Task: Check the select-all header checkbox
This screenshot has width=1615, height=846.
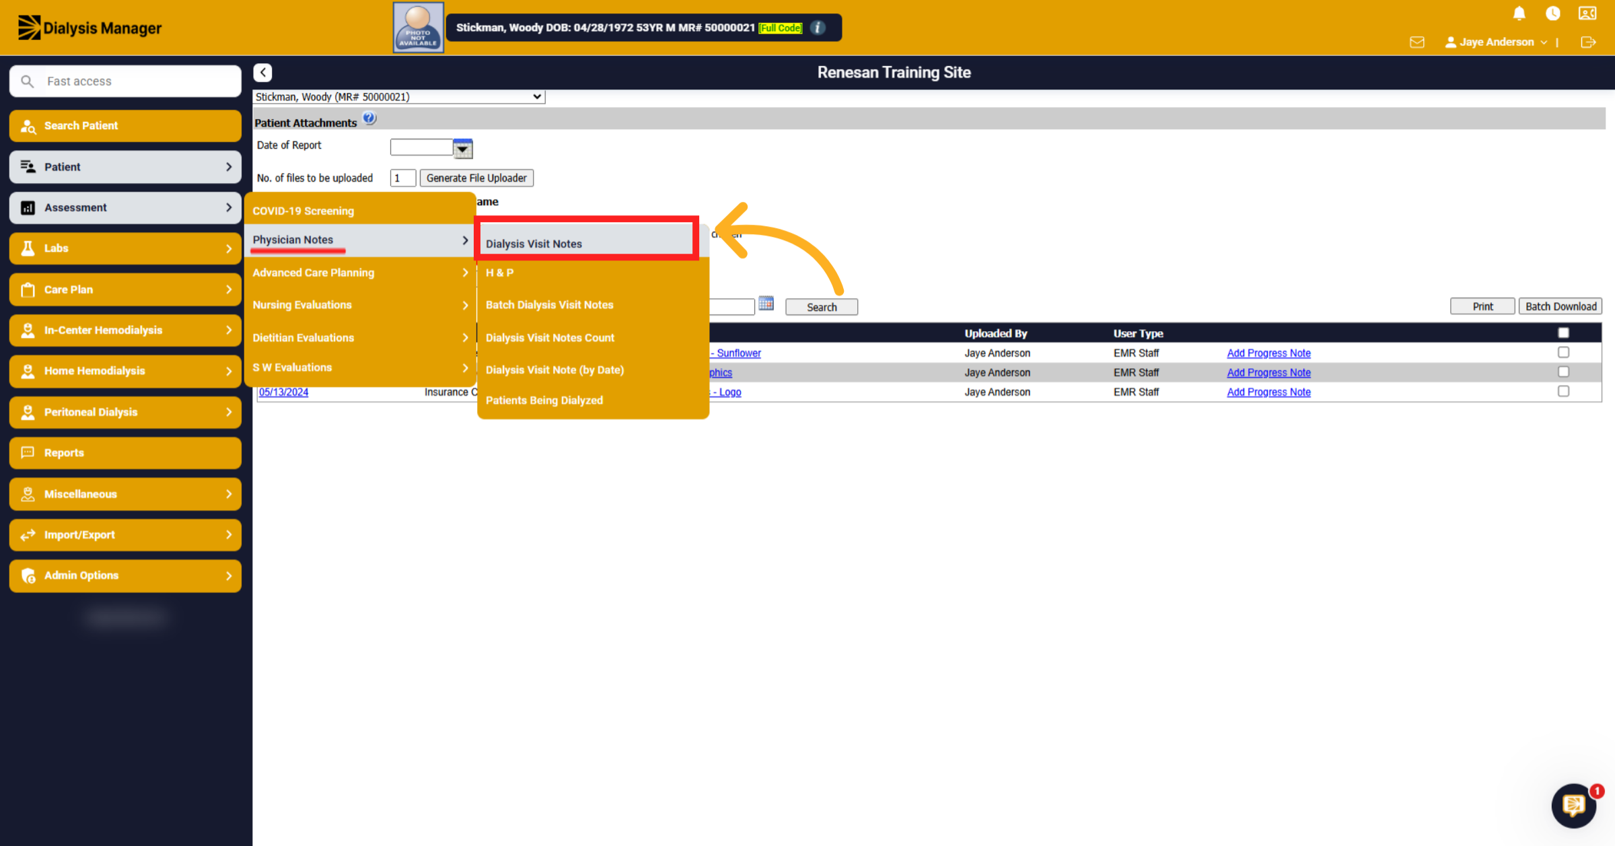Action: [x=1563, y=332]
